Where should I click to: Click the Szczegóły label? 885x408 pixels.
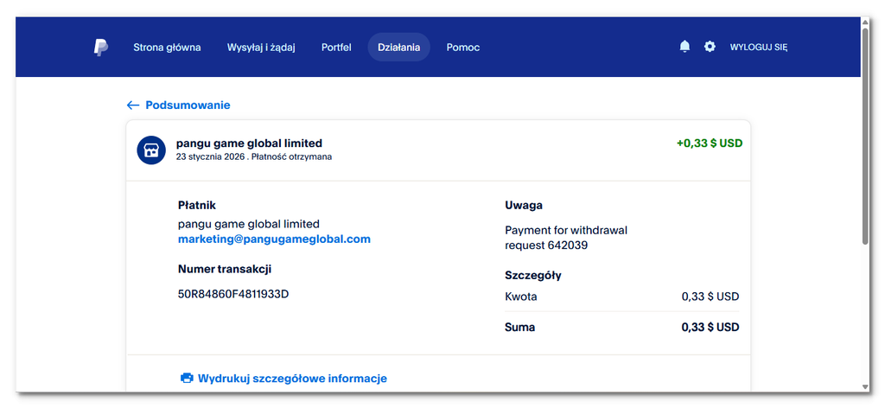click(532, 276)
